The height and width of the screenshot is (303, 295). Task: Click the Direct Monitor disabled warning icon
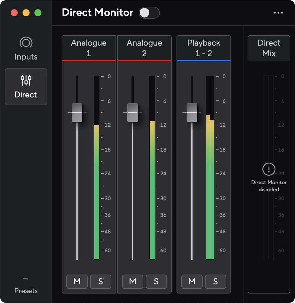coord(269,169)
